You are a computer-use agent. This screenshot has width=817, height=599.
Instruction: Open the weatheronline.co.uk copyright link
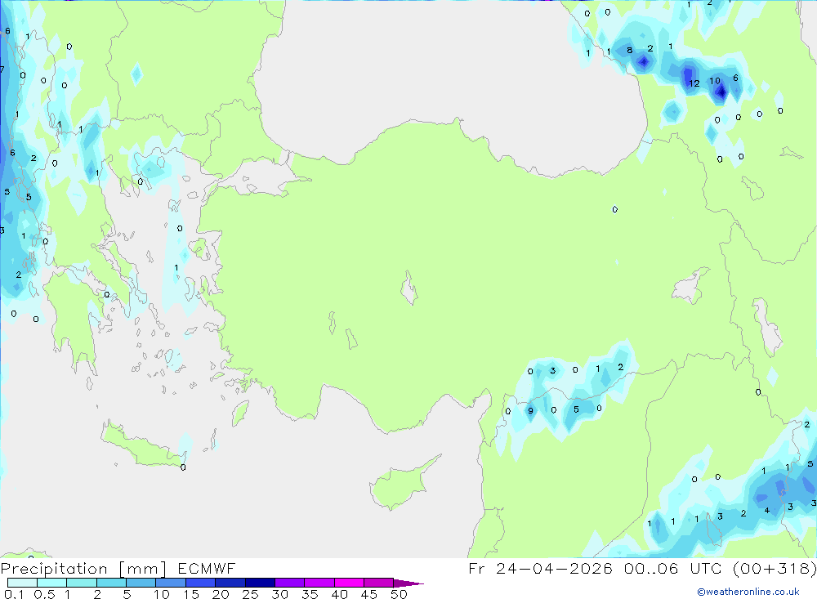coord(748,592)
